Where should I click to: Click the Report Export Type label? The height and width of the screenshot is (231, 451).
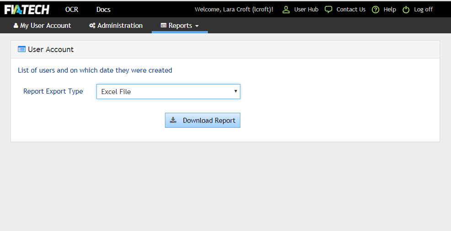pos(53,91)
